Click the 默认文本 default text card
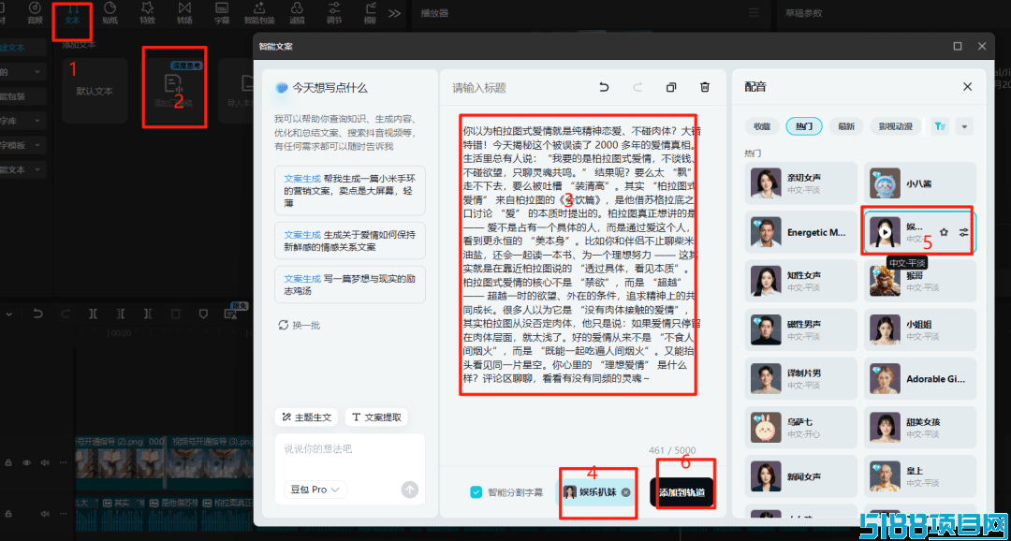The image size is (1011, 541). click(95, 91)
